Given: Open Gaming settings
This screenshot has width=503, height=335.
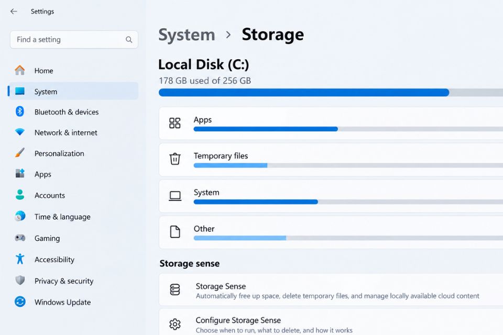Looking at the screenshot, I should (47, 238).
